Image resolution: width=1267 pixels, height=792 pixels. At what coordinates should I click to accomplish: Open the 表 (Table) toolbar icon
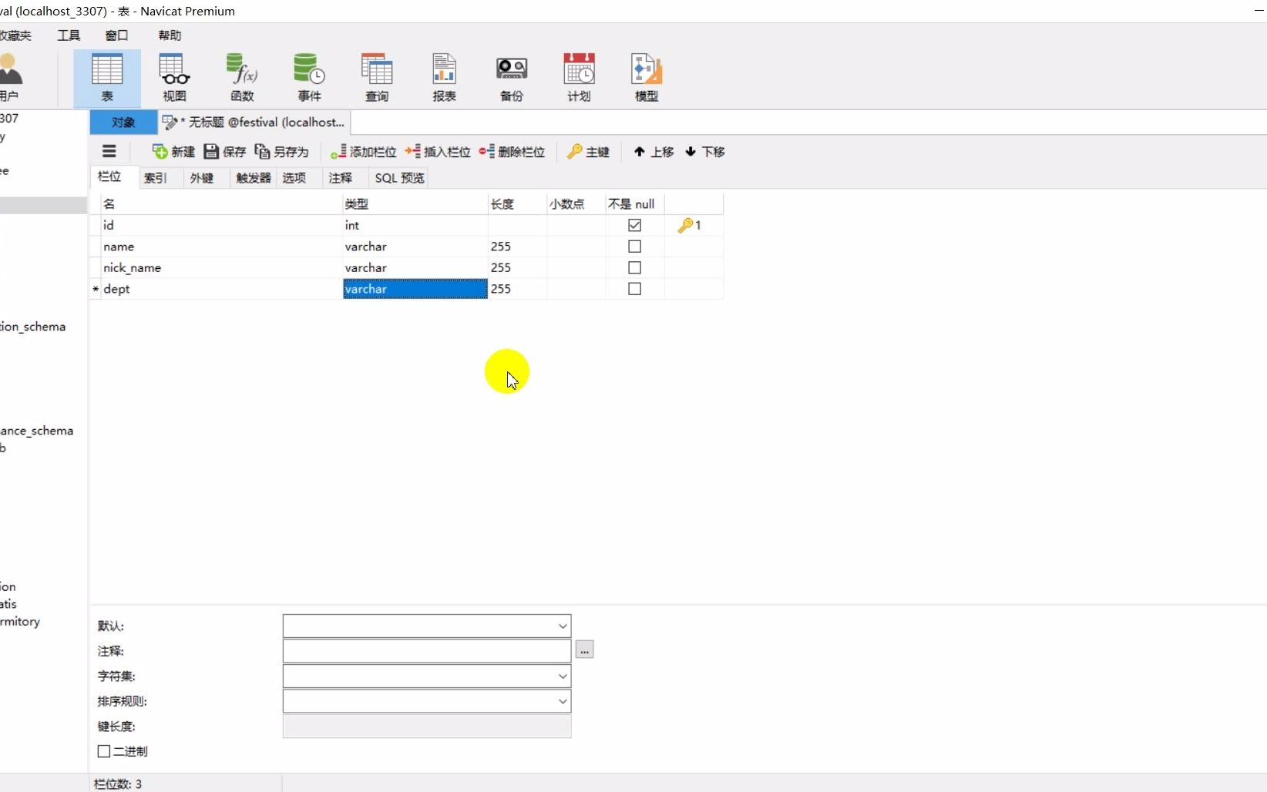coord(107,78)
